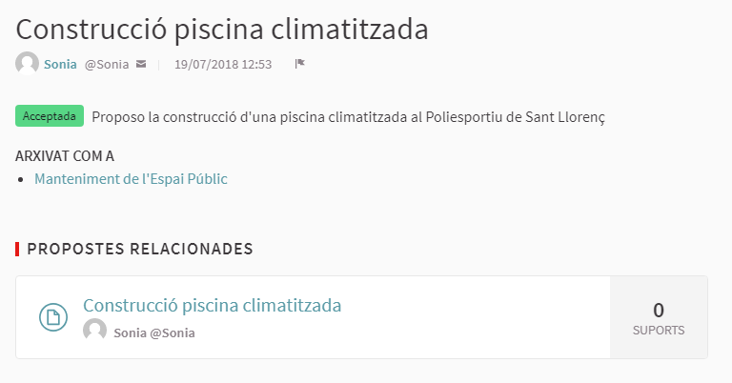
Task: Click the small avatar in related proposal card
Action: pyautogui.click(x=94, y=331)
